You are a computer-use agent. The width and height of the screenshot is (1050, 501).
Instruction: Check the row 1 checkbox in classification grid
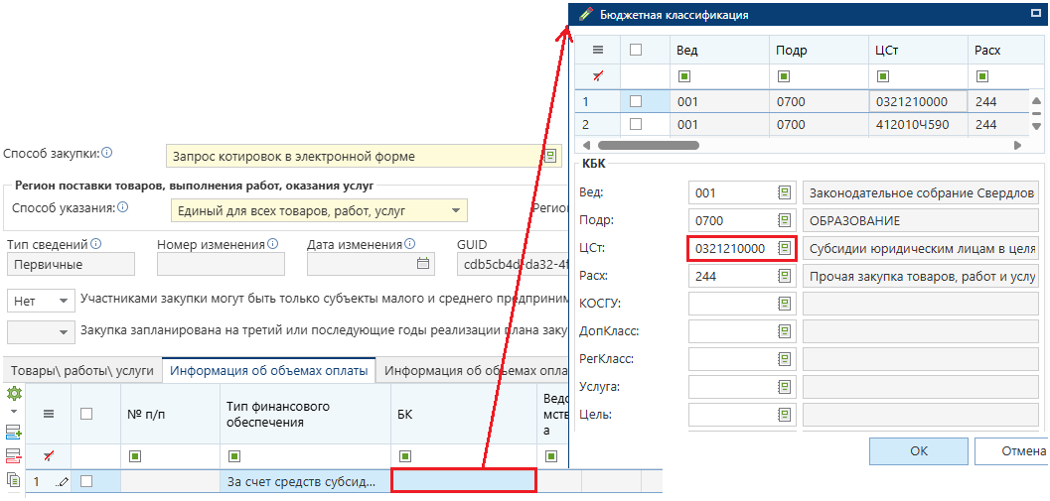pos(636,101)
